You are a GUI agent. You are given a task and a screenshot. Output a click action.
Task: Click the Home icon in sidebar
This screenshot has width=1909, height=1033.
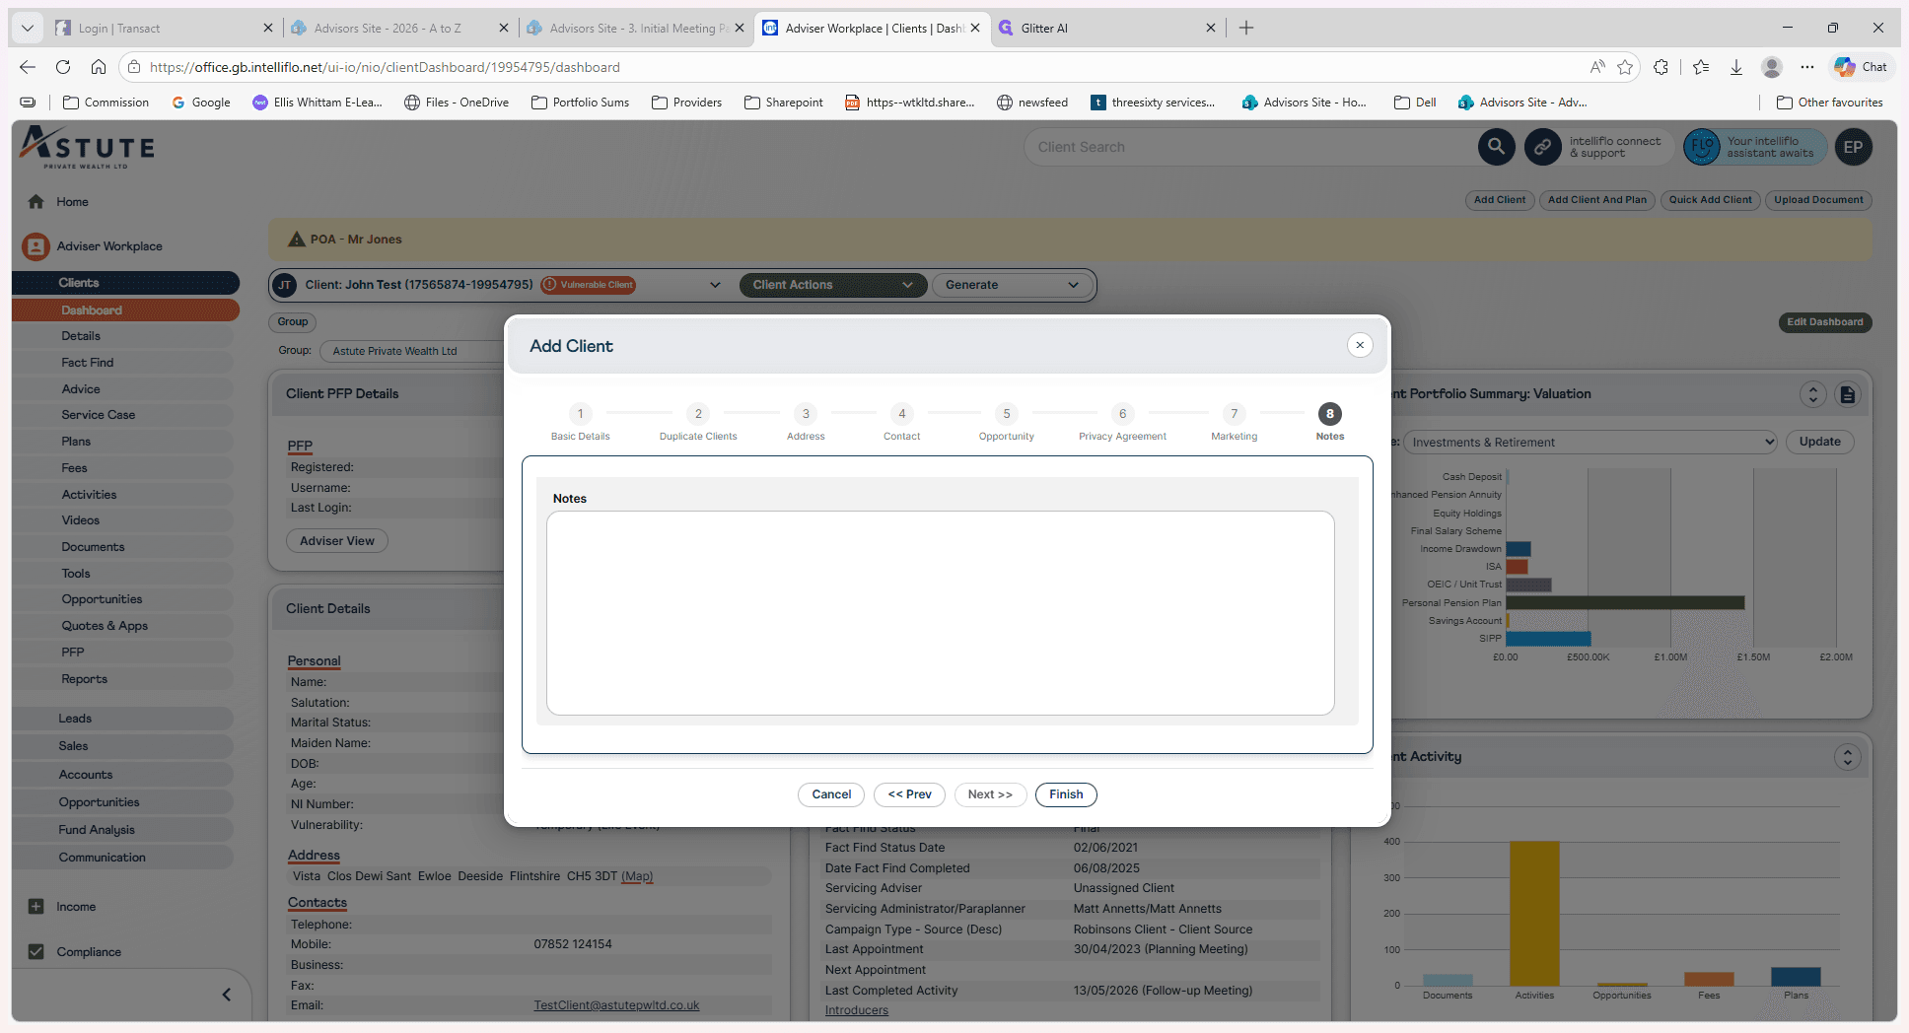click(x=36, y=201)
